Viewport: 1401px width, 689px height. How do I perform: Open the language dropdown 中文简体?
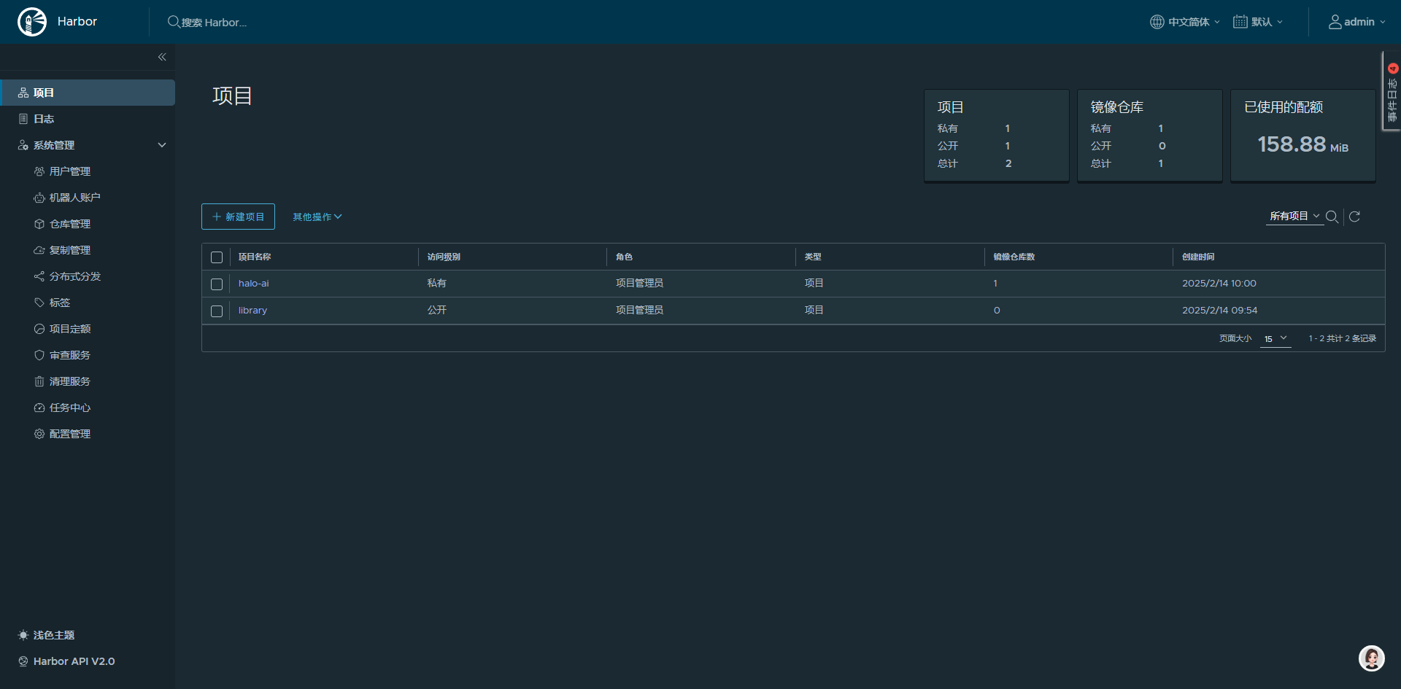click(1185, 22)
